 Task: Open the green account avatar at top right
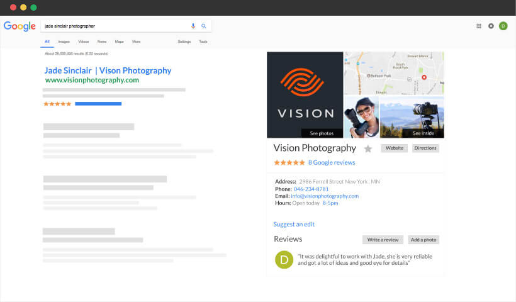pyautogui.click(x=503, y=26)
